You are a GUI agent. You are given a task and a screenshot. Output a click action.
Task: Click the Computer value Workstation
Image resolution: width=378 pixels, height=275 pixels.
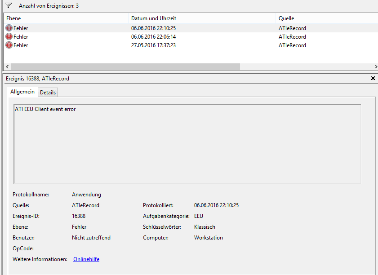point(208,238)
